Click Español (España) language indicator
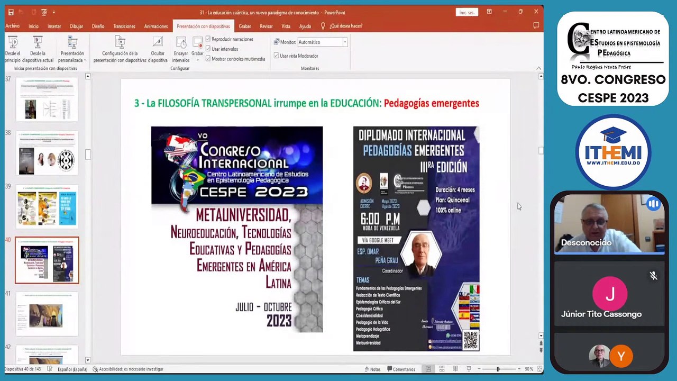The height and width of the screenshot is (381, 677). pyautogui.click(x=72, y=369)
